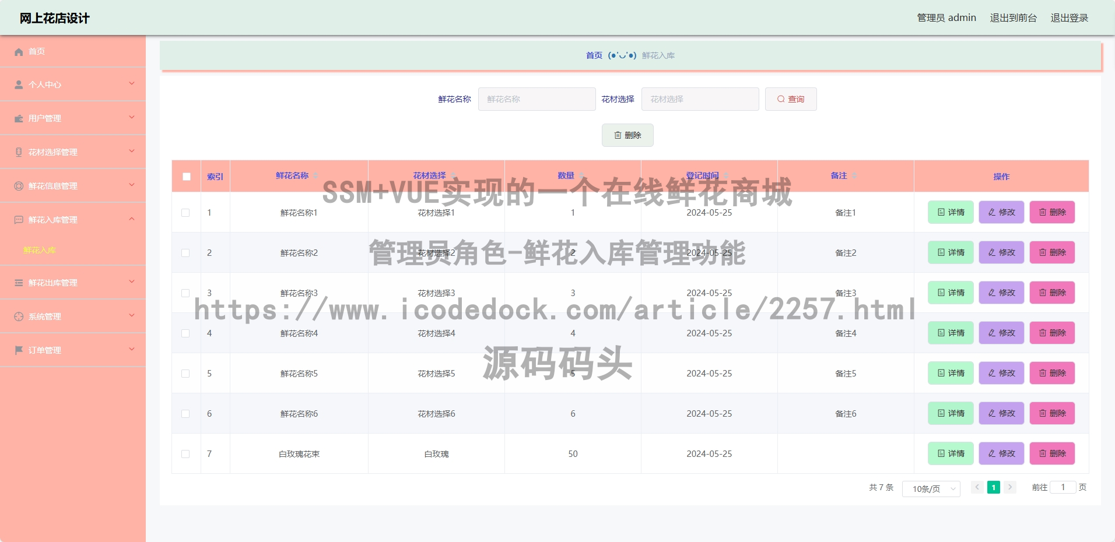Click 删除 for row 鲜花名称3
1115x542 pixels.
(1052, 293)
